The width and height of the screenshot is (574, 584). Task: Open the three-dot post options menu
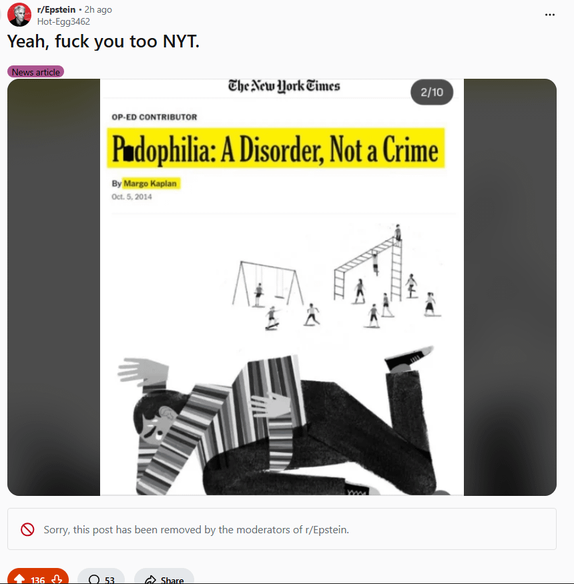[549, 15]
